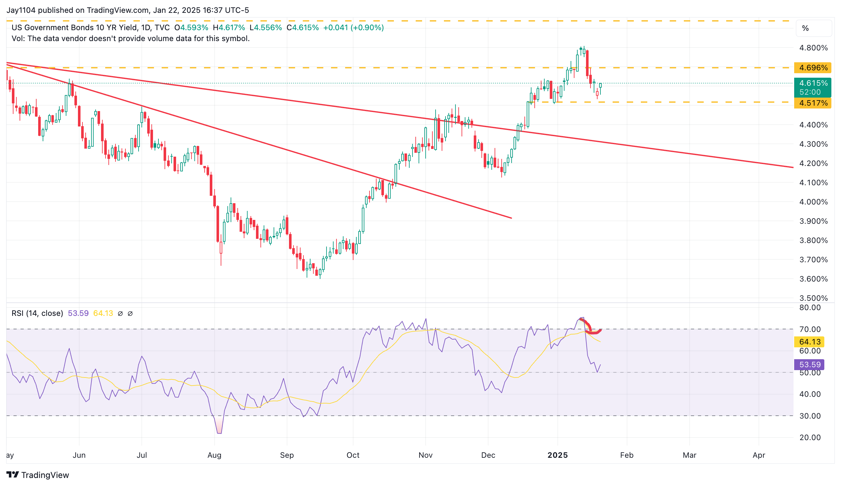
Task: Click the 70.00 RSI axis label
Action: pos(810,329)
